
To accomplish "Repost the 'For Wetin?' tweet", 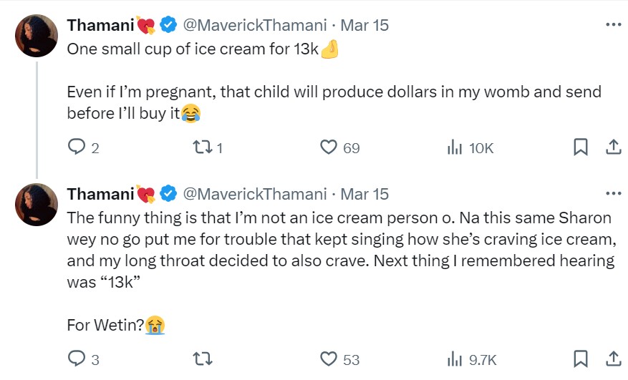I will [x=202, y=359].
